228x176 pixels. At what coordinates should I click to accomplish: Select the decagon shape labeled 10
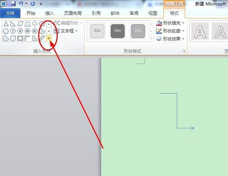pyautogui.click(x=27, y=31)
